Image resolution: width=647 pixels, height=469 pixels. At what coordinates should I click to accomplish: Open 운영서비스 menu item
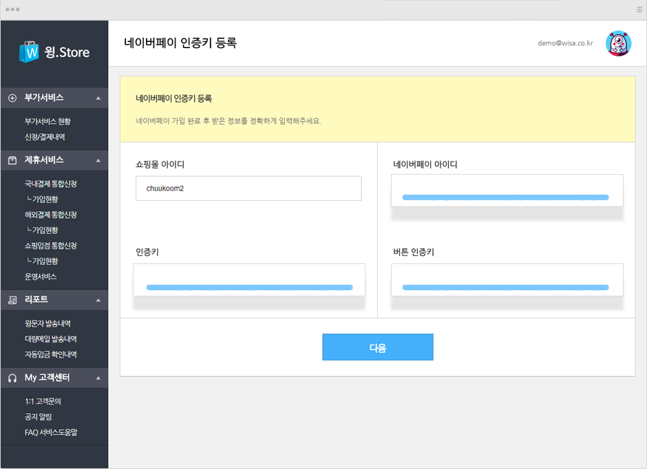[41, 276]
